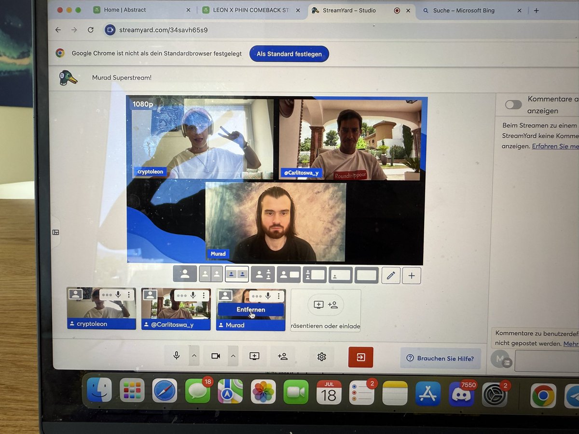Toggle the Kommentare anzeigen switch

pyautogui.click(x=513, y=105)
